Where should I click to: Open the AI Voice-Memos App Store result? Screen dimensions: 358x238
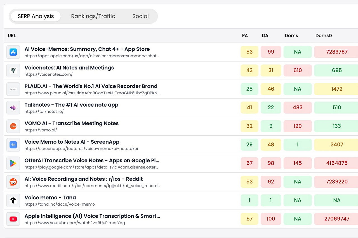(x=87, y=49)
